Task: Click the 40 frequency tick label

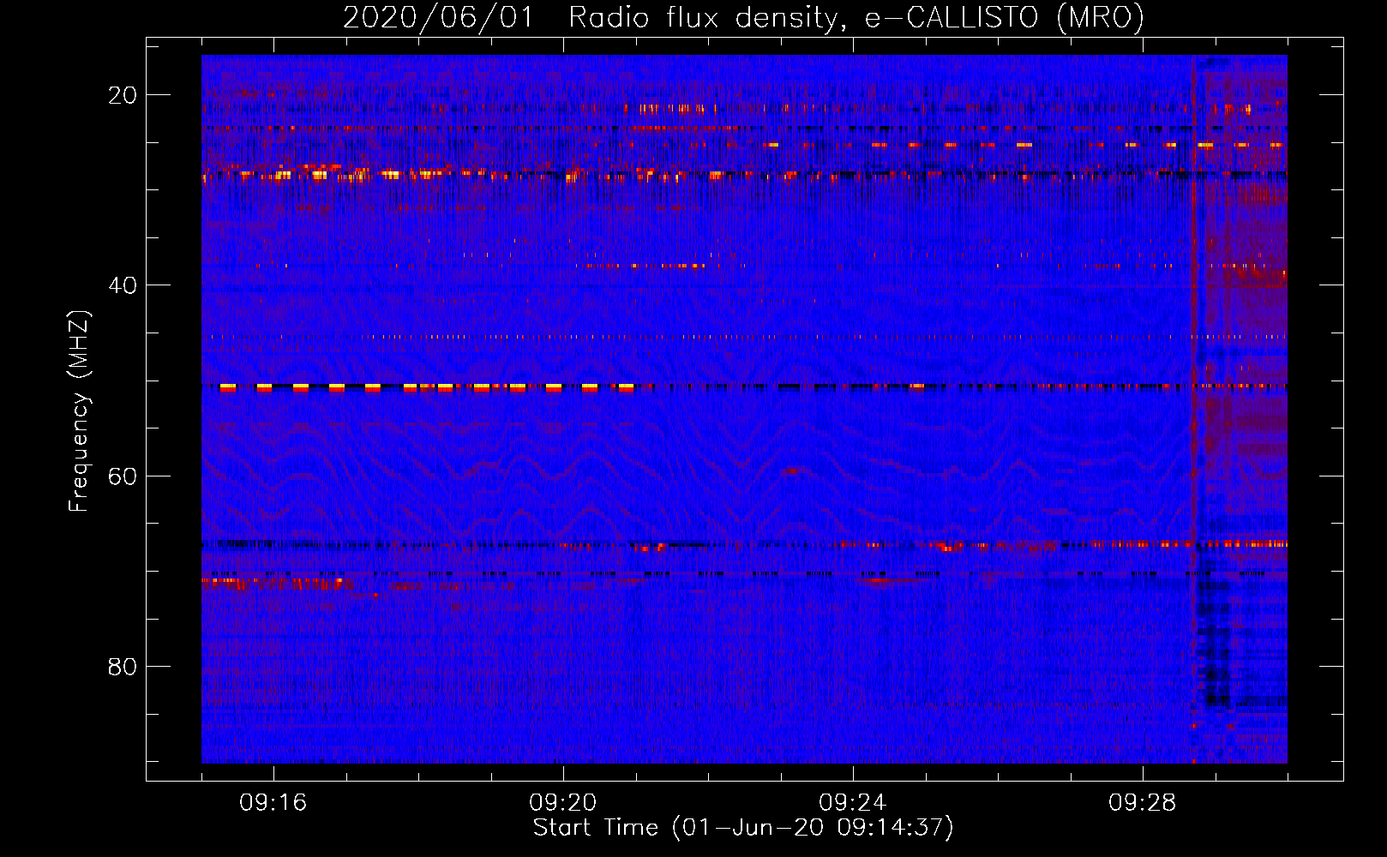Action: (x=123, y=285)
